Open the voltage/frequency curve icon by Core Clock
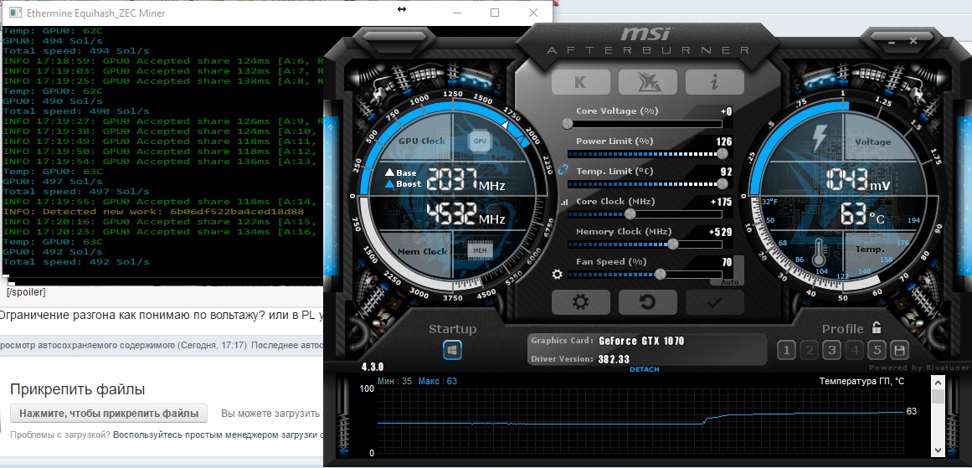Image resolution: width=972 pixels, height=468 pixels. point(564,202)
